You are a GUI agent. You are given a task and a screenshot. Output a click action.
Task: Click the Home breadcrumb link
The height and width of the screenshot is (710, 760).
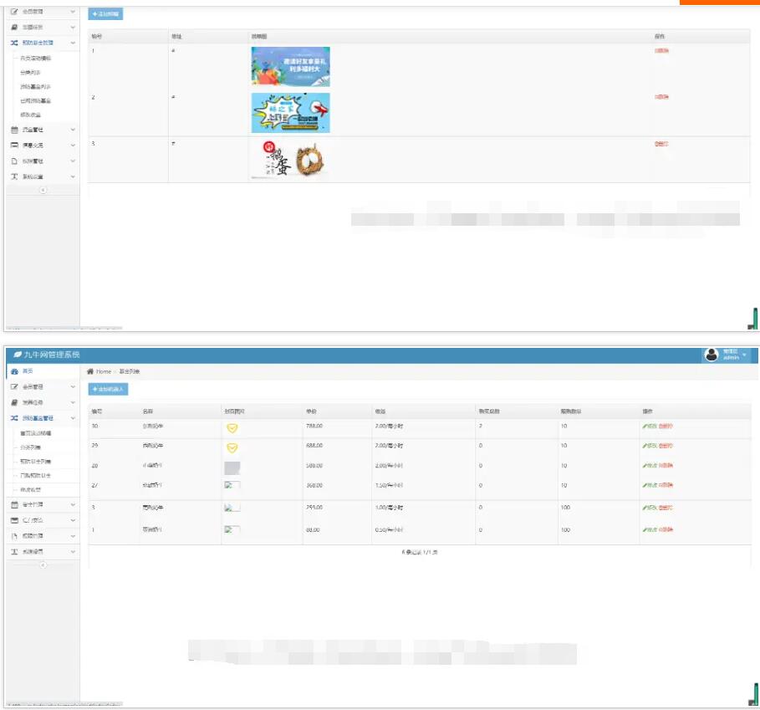point(103,371)
